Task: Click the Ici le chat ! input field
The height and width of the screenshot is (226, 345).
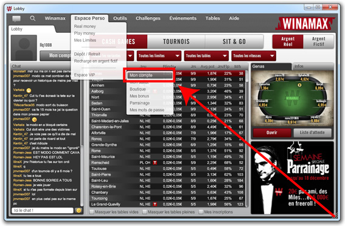Action: 43,210
